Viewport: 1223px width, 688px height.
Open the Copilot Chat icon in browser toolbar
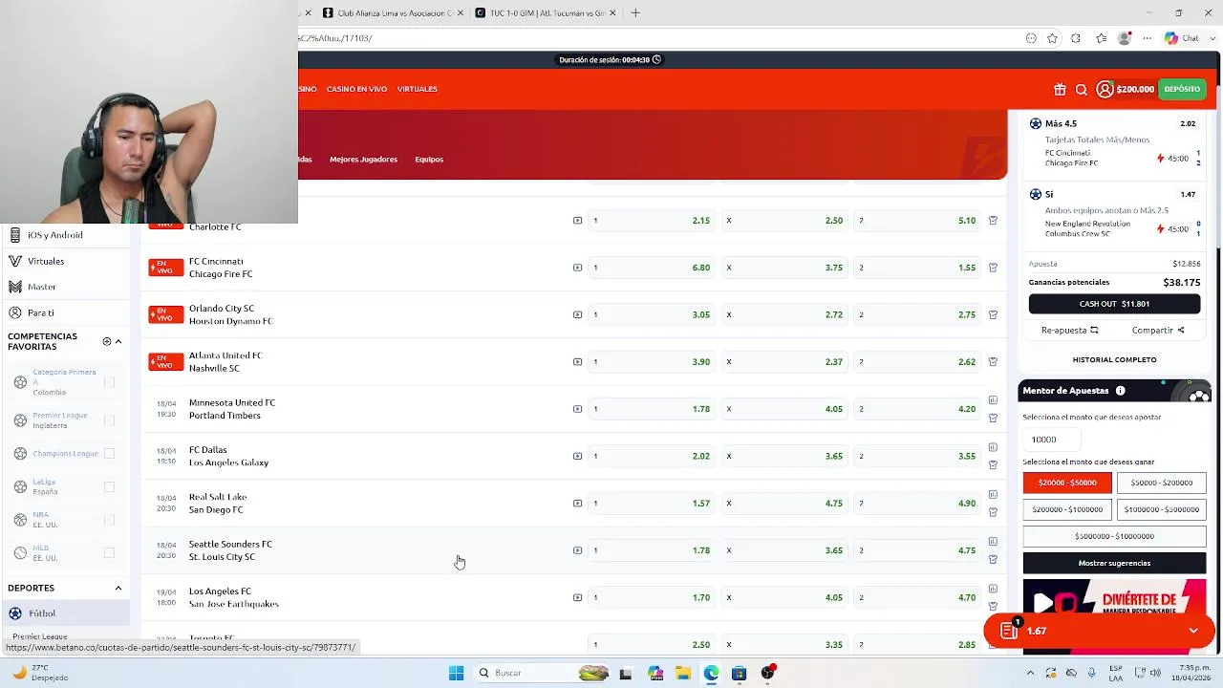tap(1181, 38)
